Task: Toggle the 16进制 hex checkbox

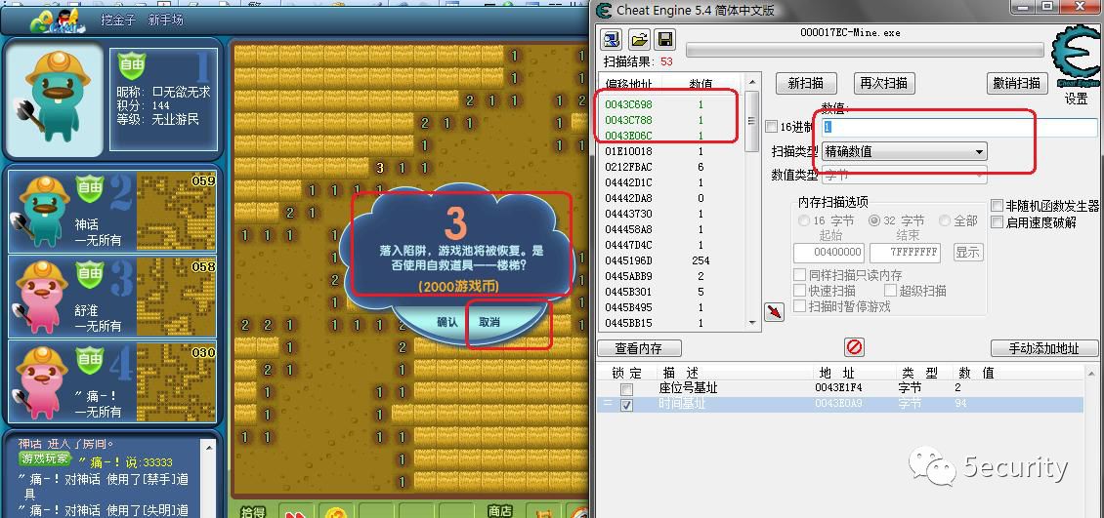Action: pos(772,127)
